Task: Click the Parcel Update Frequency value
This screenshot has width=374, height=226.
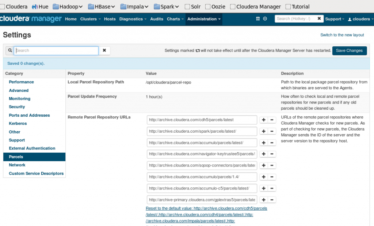Action: coord(154,97)
